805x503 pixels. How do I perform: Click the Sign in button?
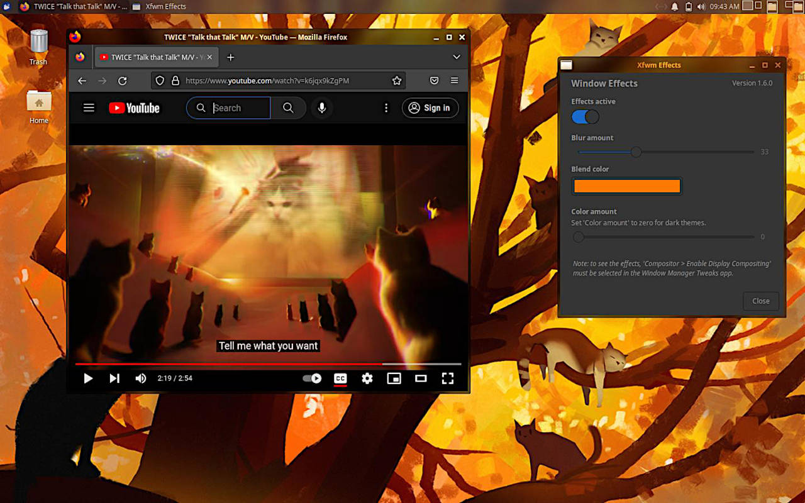(x=430, y=108)
